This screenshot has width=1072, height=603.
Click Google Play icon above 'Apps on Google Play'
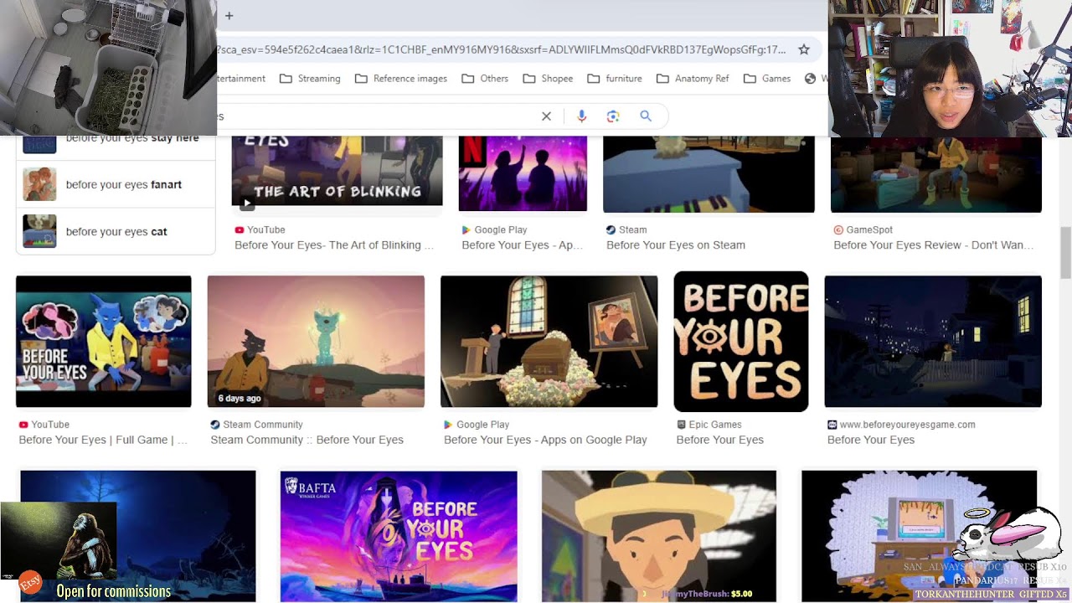pos(449,425)
